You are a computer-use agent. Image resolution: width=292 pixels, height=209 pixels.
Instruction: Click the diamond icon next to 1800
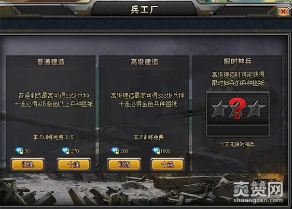coord(156,150)
